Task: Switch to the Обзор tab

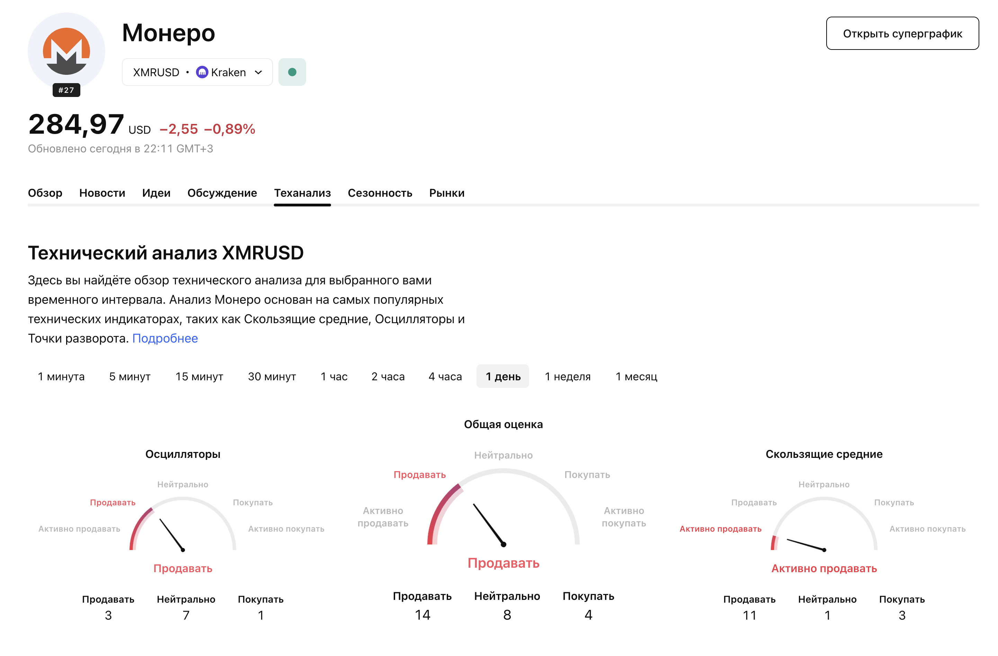Action: [45, 193]
